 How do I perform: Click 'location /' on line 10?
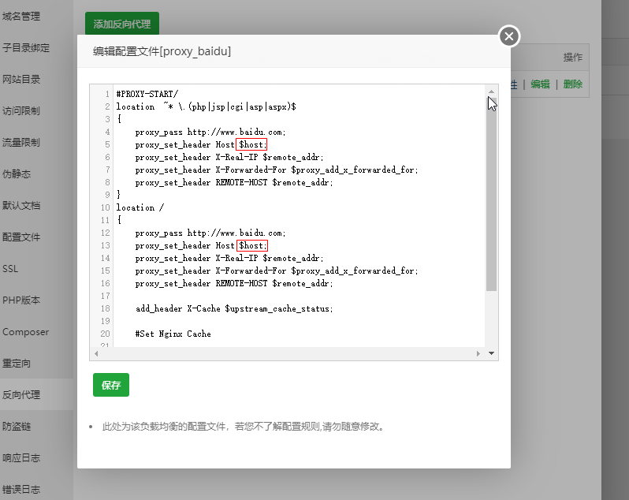coord(140,207)
